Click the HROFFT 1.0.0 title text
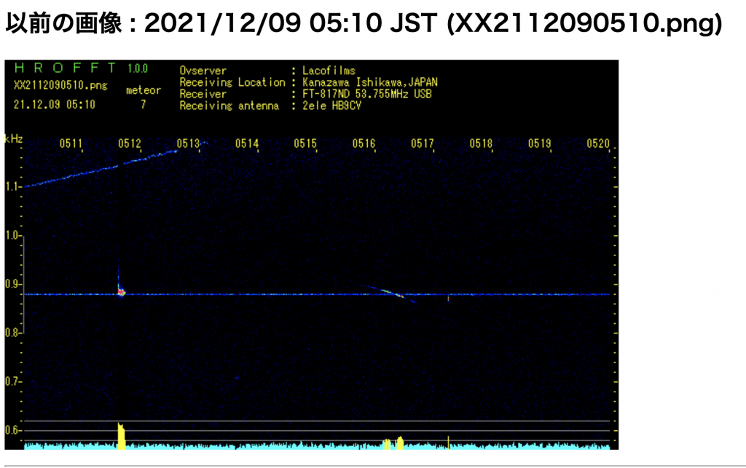The height and width of the screenshot is (468, 746). point(80,68)
